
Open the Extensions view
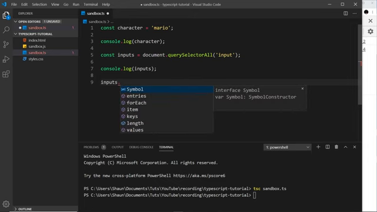(6, 74)
